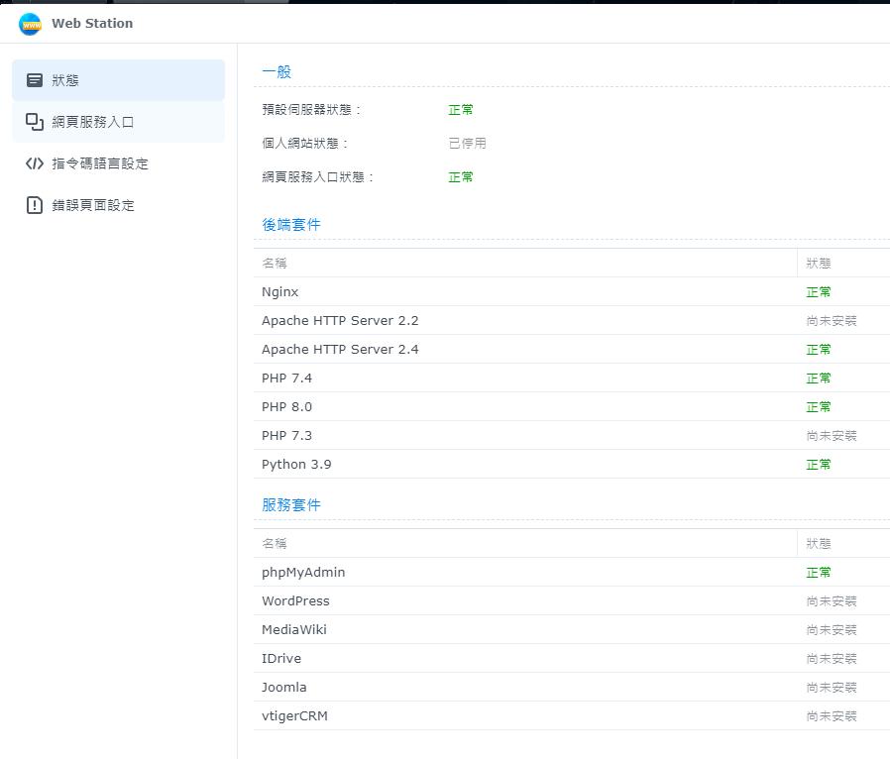The height and width of the screenshot is (759, 890).
Task: Click the 一般 section heading
Action: point(277,72)
